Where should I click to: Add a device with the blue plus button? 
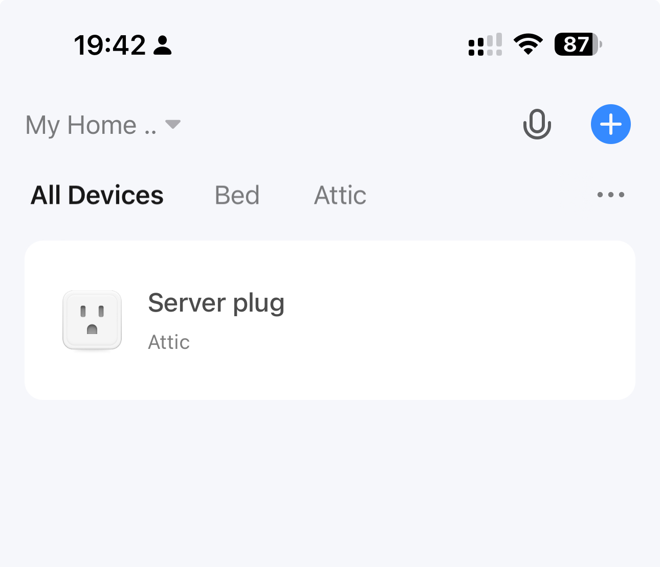click(x=611, y=124)
